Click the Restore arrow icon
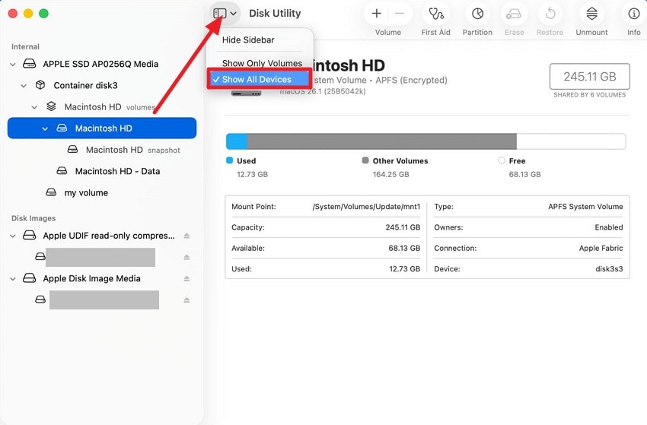 pyautogui.click(x=550, y=14)
